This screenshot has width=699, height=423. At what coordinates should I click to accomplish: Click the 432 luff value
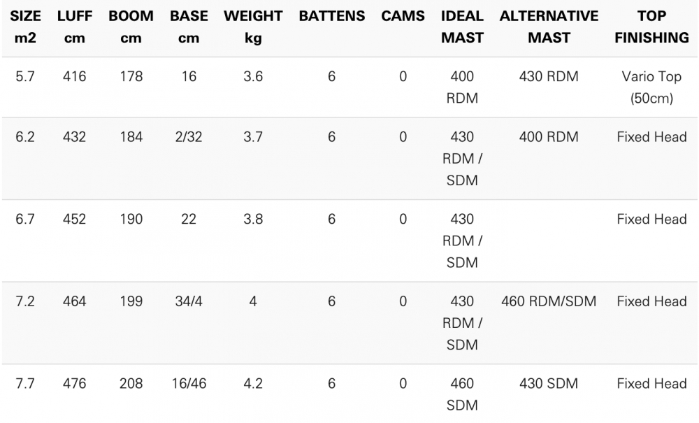(75, 137)
